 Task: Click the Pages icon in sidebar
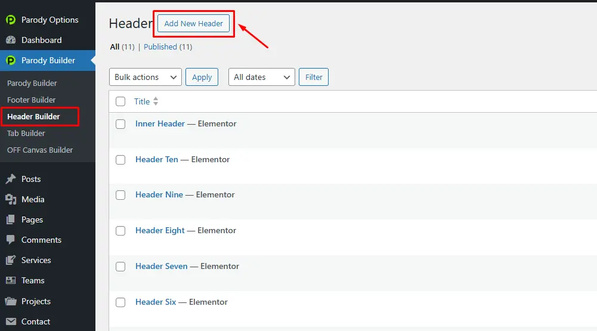11,219
